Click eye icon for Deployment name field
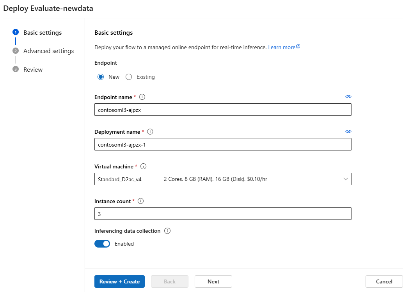 click(348, 131)
